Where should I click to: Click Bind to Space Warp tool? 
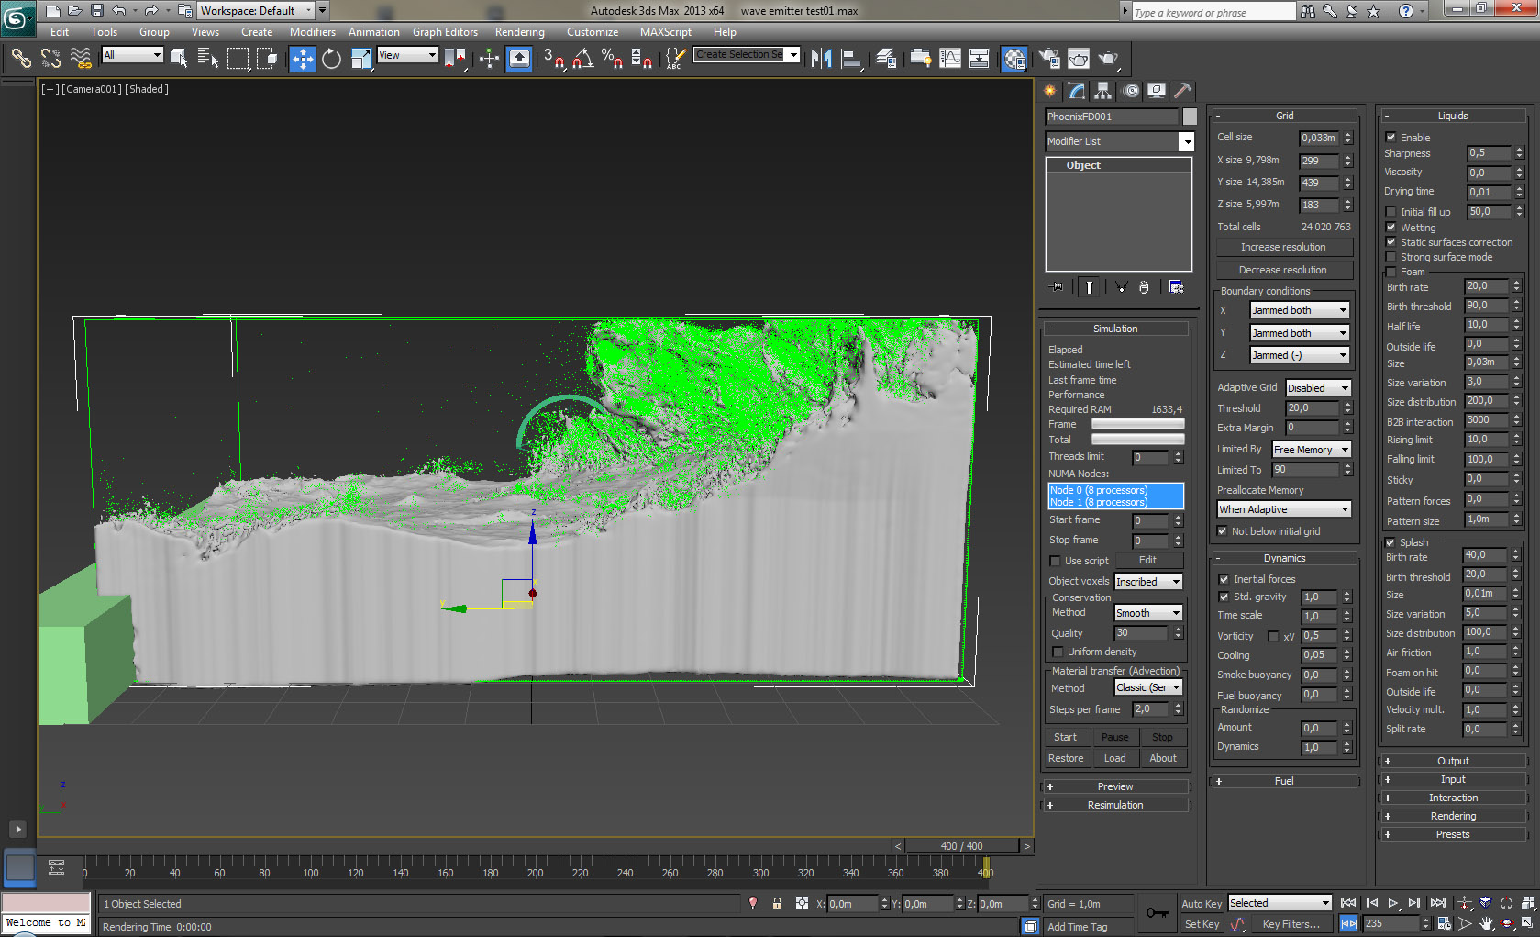[x=81, y=59]
